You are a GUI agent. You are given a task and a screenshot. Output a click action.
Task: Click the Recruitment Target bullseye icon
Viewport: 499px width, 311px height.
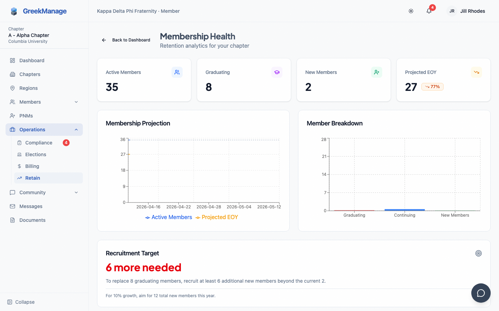tap(479, 253)
